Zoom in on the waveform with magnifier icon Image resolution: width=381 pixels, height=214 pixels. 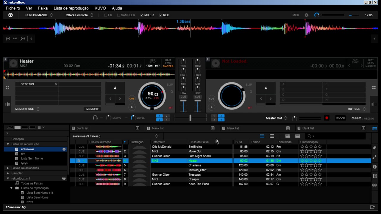coord(8,39)
